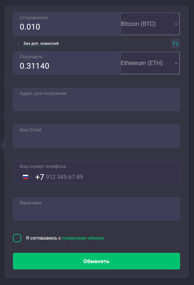Click the Без доп. комиссий hint text
Screen dimensions: 194x285
(41, 43)
